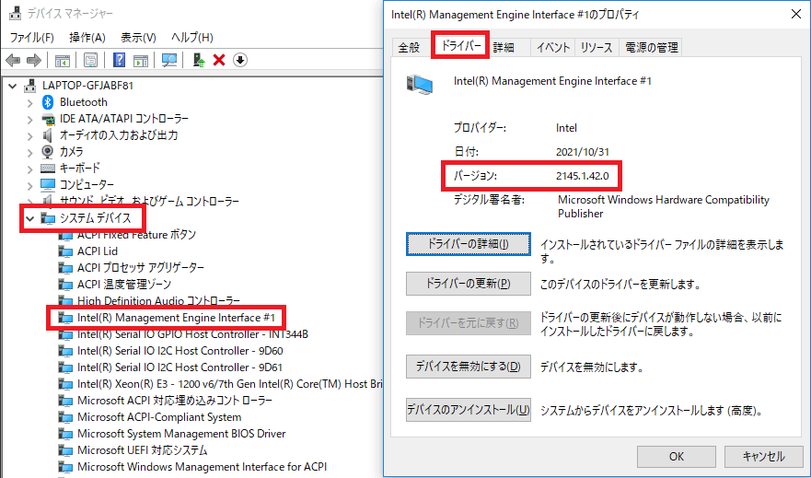Click the audio speaker category icon
811x478 pixels.
pyautogui.click(x=48, y=135)
